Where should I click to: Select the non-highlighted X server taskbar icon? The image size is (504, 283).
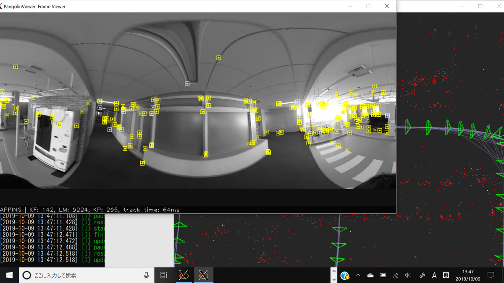click(x=184, y=275)
